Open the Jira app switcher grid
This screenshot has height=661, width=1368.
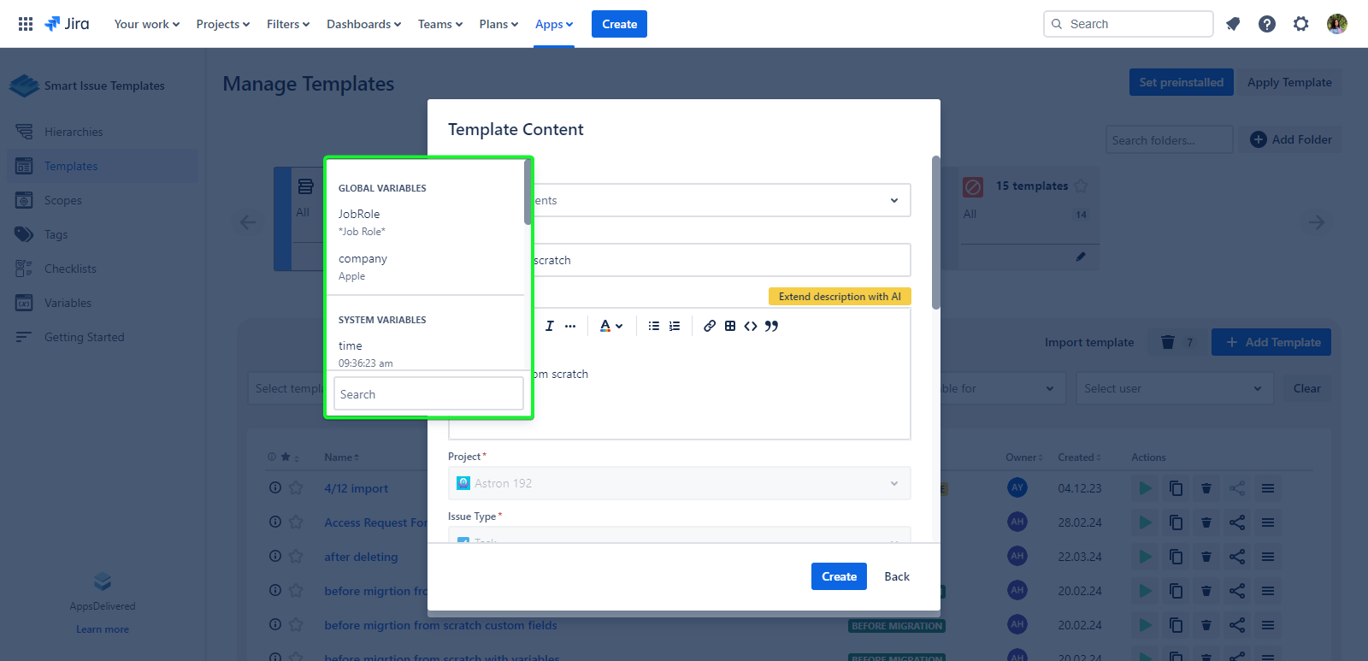click(26, 24)
